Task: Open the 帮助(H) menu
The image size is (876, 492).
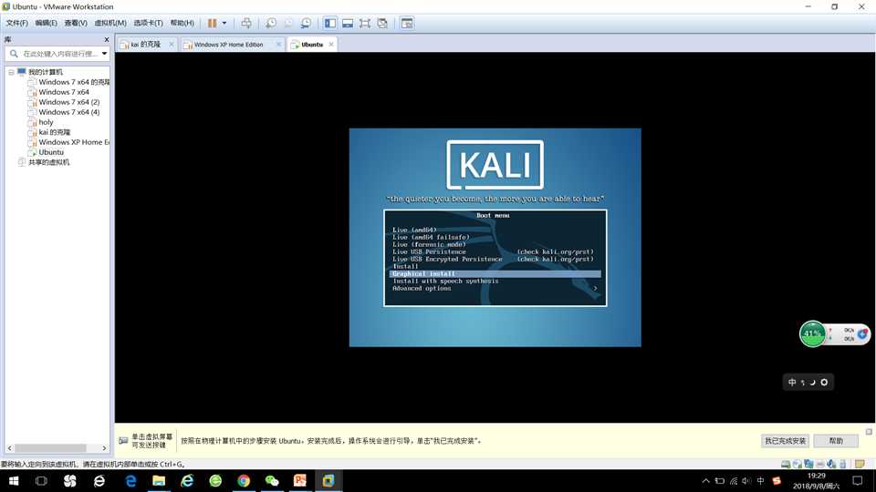Action: pos(182,23)
